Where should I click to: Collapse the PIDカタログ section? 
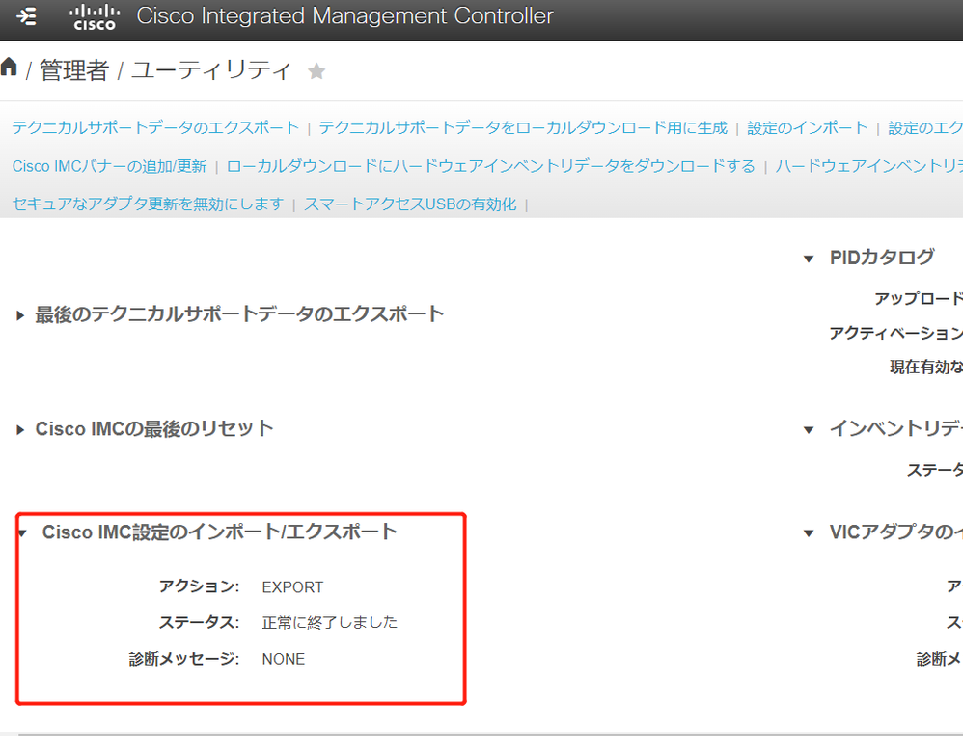click(809, 259)
